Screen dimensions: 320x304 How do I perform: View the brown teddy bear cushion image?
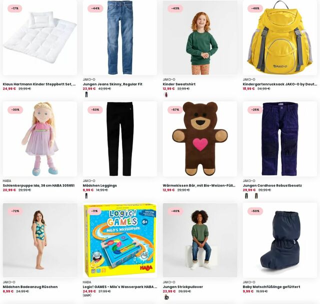pos(200,139)
